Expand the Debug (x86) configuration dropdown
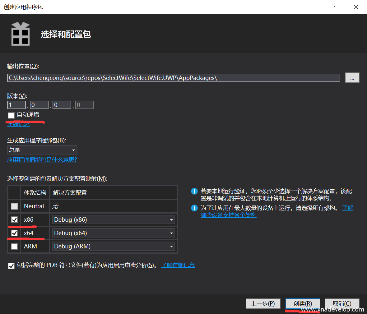The height and width of the screenshot is (314, 367). (114, 219)
